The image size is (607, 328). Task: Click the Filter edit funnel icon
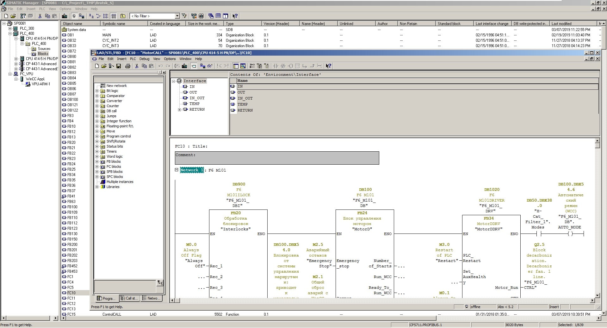[x=184, y=16]
